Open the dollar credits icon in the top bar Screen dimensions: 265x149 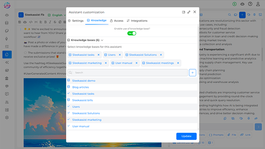coord(235,4)
